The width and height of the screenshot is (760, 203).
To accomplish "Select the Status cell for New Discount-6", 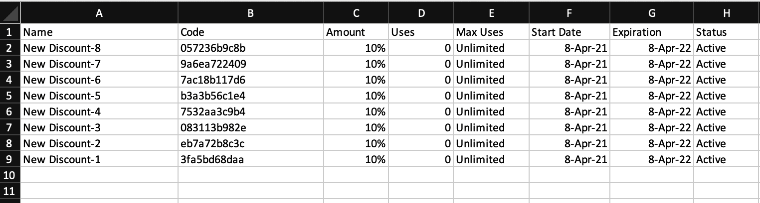I will 726,80.
